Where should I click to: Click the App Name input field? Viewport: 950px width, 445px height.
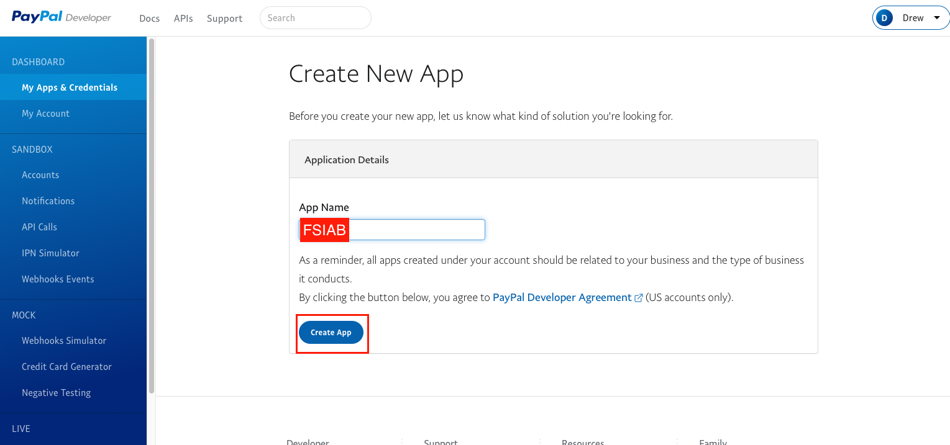(x=392, y=230)
